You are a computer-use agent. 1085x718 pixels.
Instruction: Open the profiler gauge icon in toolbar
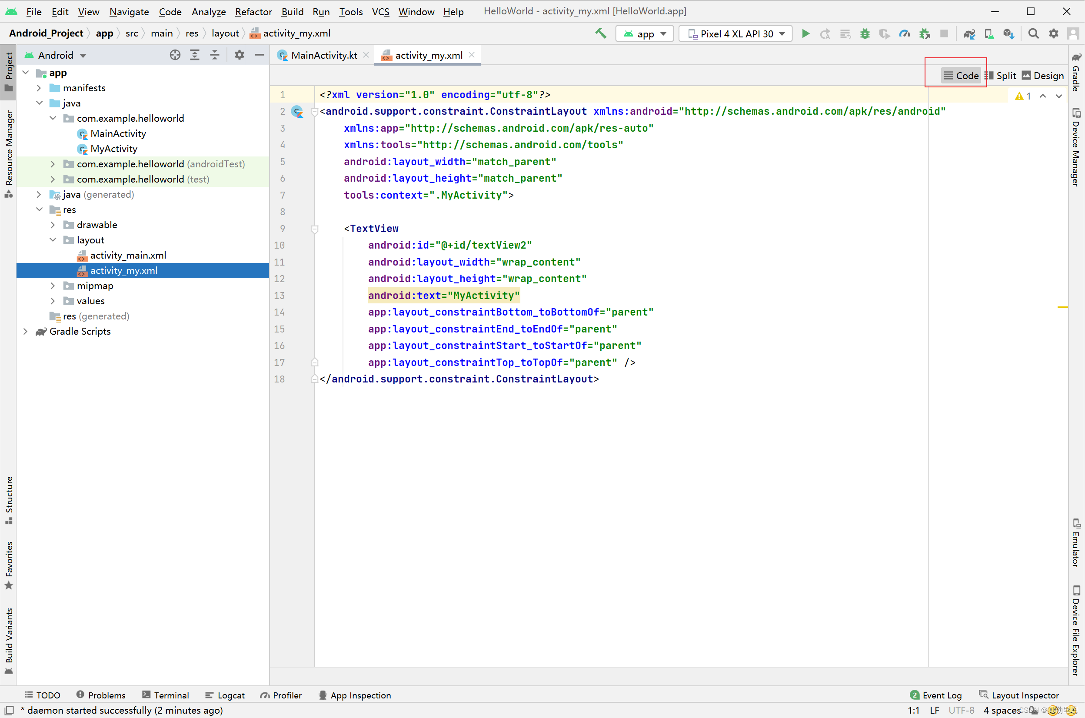[904, 33]
